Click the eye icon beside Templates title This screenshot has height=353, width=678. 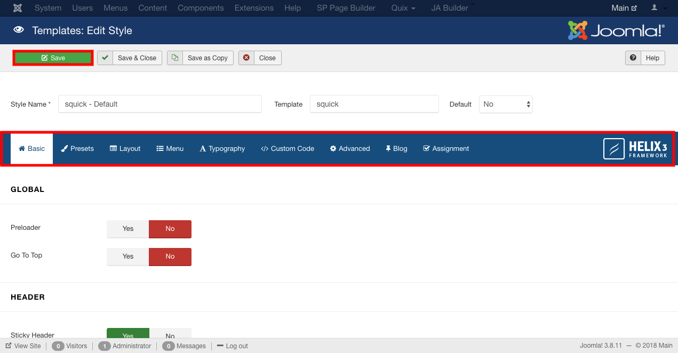pos(19,30)
